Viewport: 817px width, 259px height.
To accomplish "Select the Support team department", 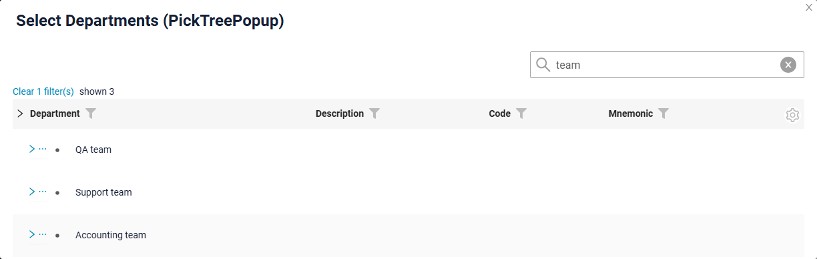I will pyautogui.click(x=103, y=192).
